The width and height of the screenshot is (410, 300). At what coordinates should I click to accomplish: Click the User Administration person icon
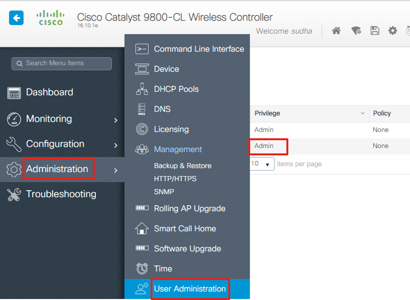click(142, 288)
